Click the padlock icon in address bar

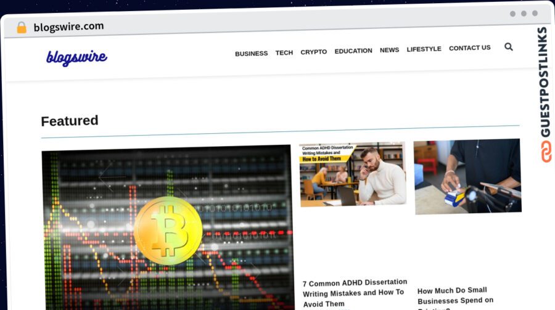pyautogui.click(x=22, y=27)
